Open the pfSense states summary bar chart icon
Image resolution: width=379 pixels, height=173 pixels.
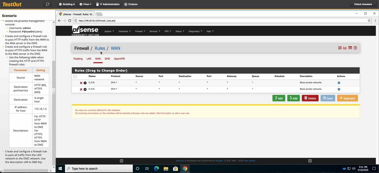click(x=345, y=48)
